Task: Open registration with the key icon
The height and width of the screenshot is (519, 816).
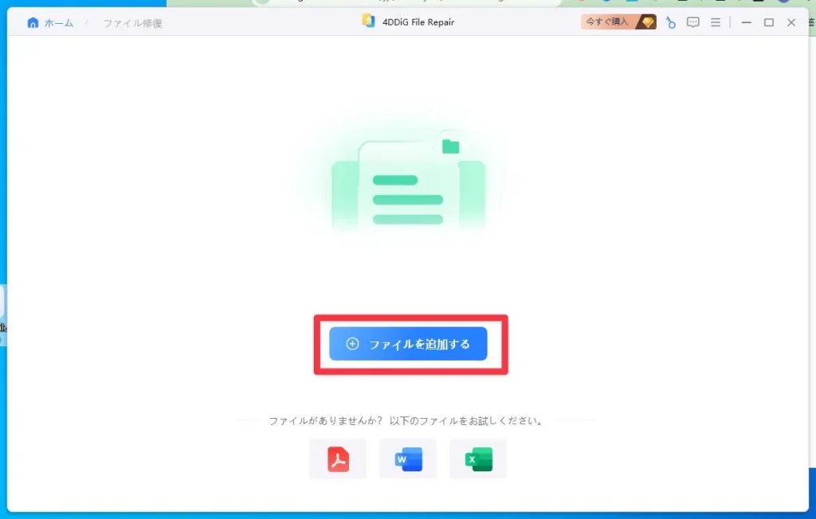Action: (x=671, y=22)
